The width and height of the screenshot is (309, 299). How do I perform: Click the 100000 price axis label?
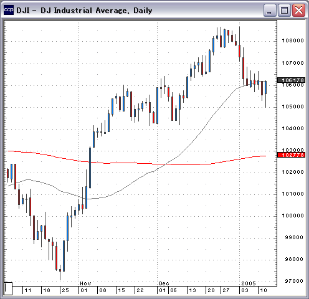click(x=293, y=216)
